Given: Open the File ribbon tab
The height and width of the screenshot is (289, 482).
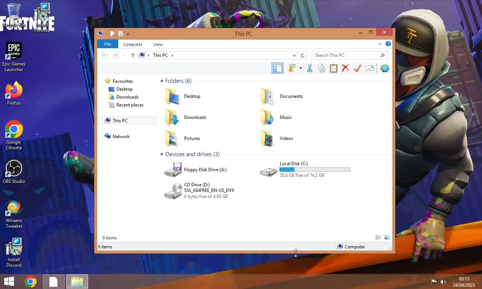Looking at the screenshot, I should (108, 44).
